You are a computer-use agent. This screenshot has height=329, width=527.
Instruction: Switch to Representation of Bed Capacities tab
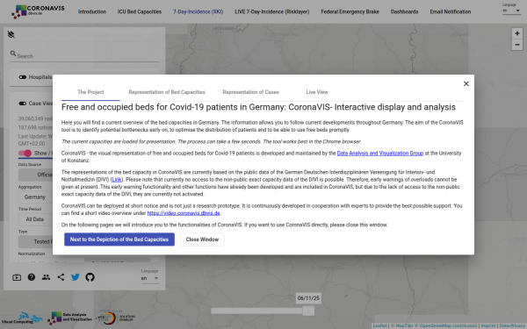167,92
